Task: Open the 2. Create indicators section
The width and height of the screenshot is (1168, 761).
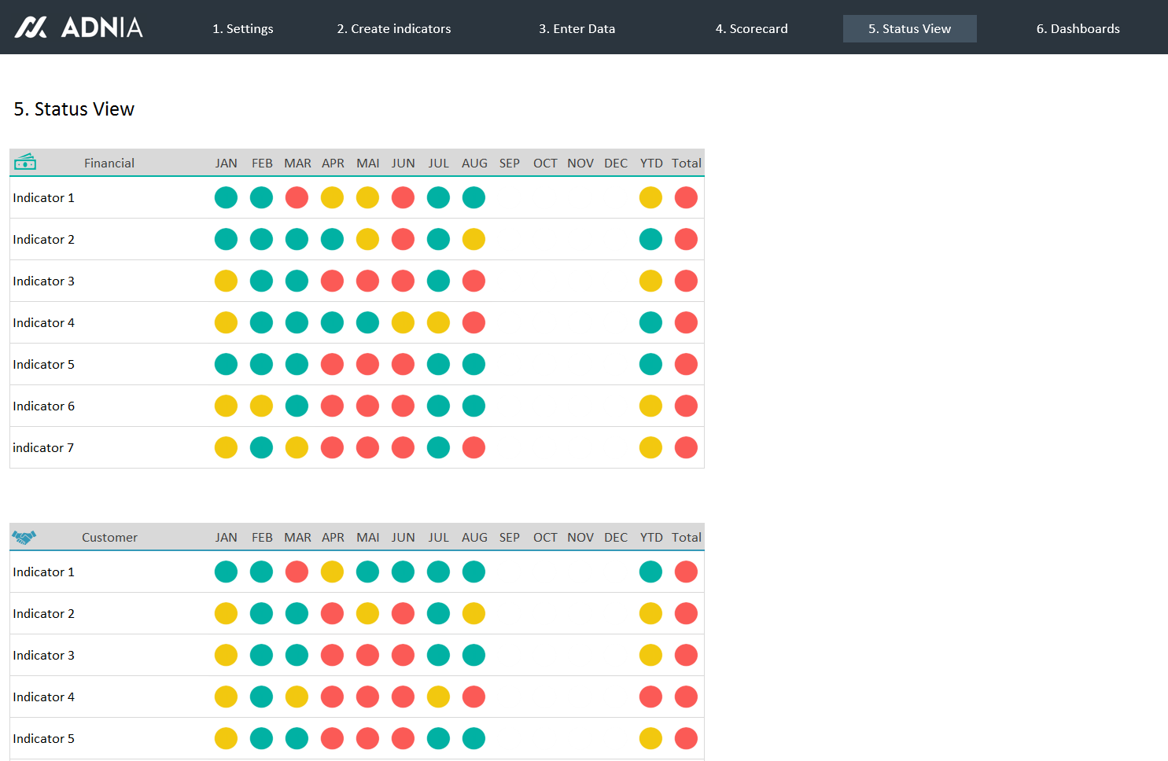Action: (x=393, y=28)
